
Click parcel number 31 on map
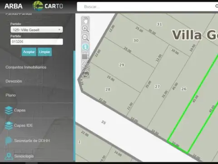coord(159,24)
